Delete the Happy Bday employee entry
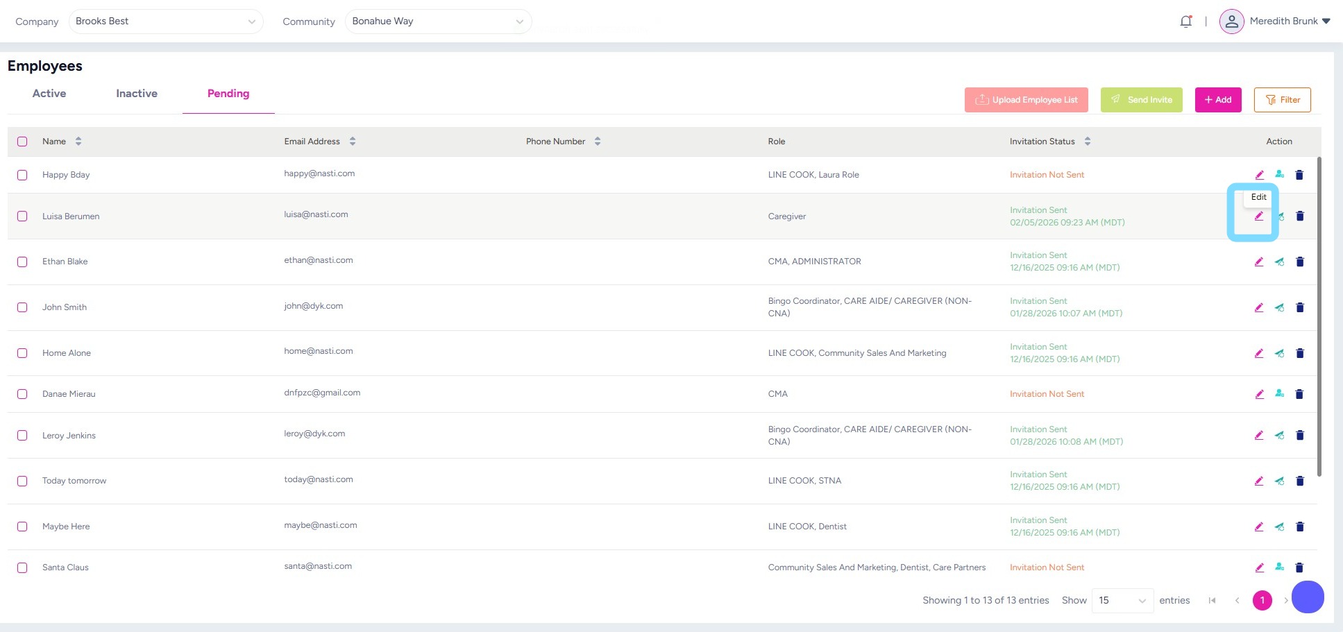 click(x=1299, y=175)
